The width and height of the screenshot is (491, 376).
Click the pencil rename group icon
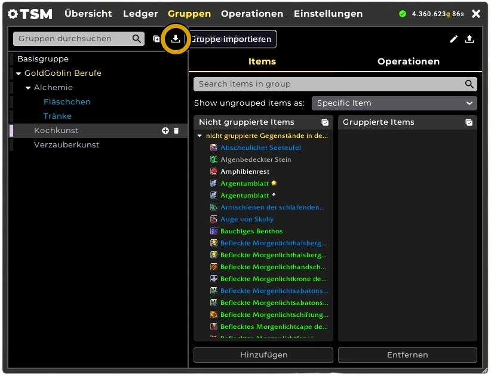[x=453, y=39]
